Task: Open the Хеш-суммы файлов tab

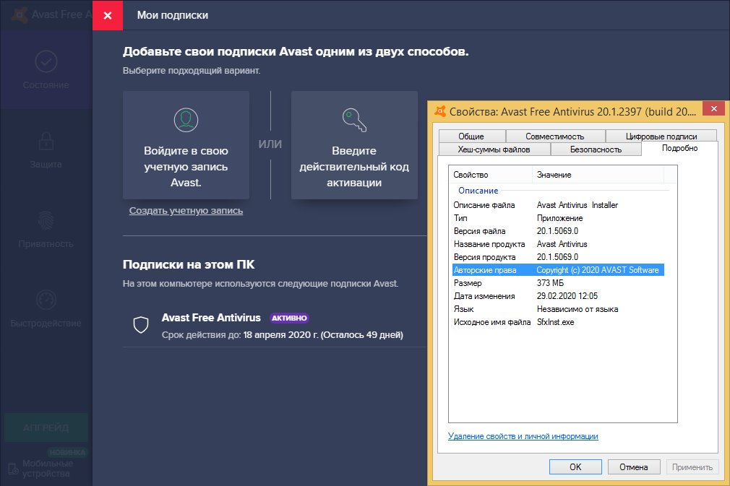Action: coord(494,149)
